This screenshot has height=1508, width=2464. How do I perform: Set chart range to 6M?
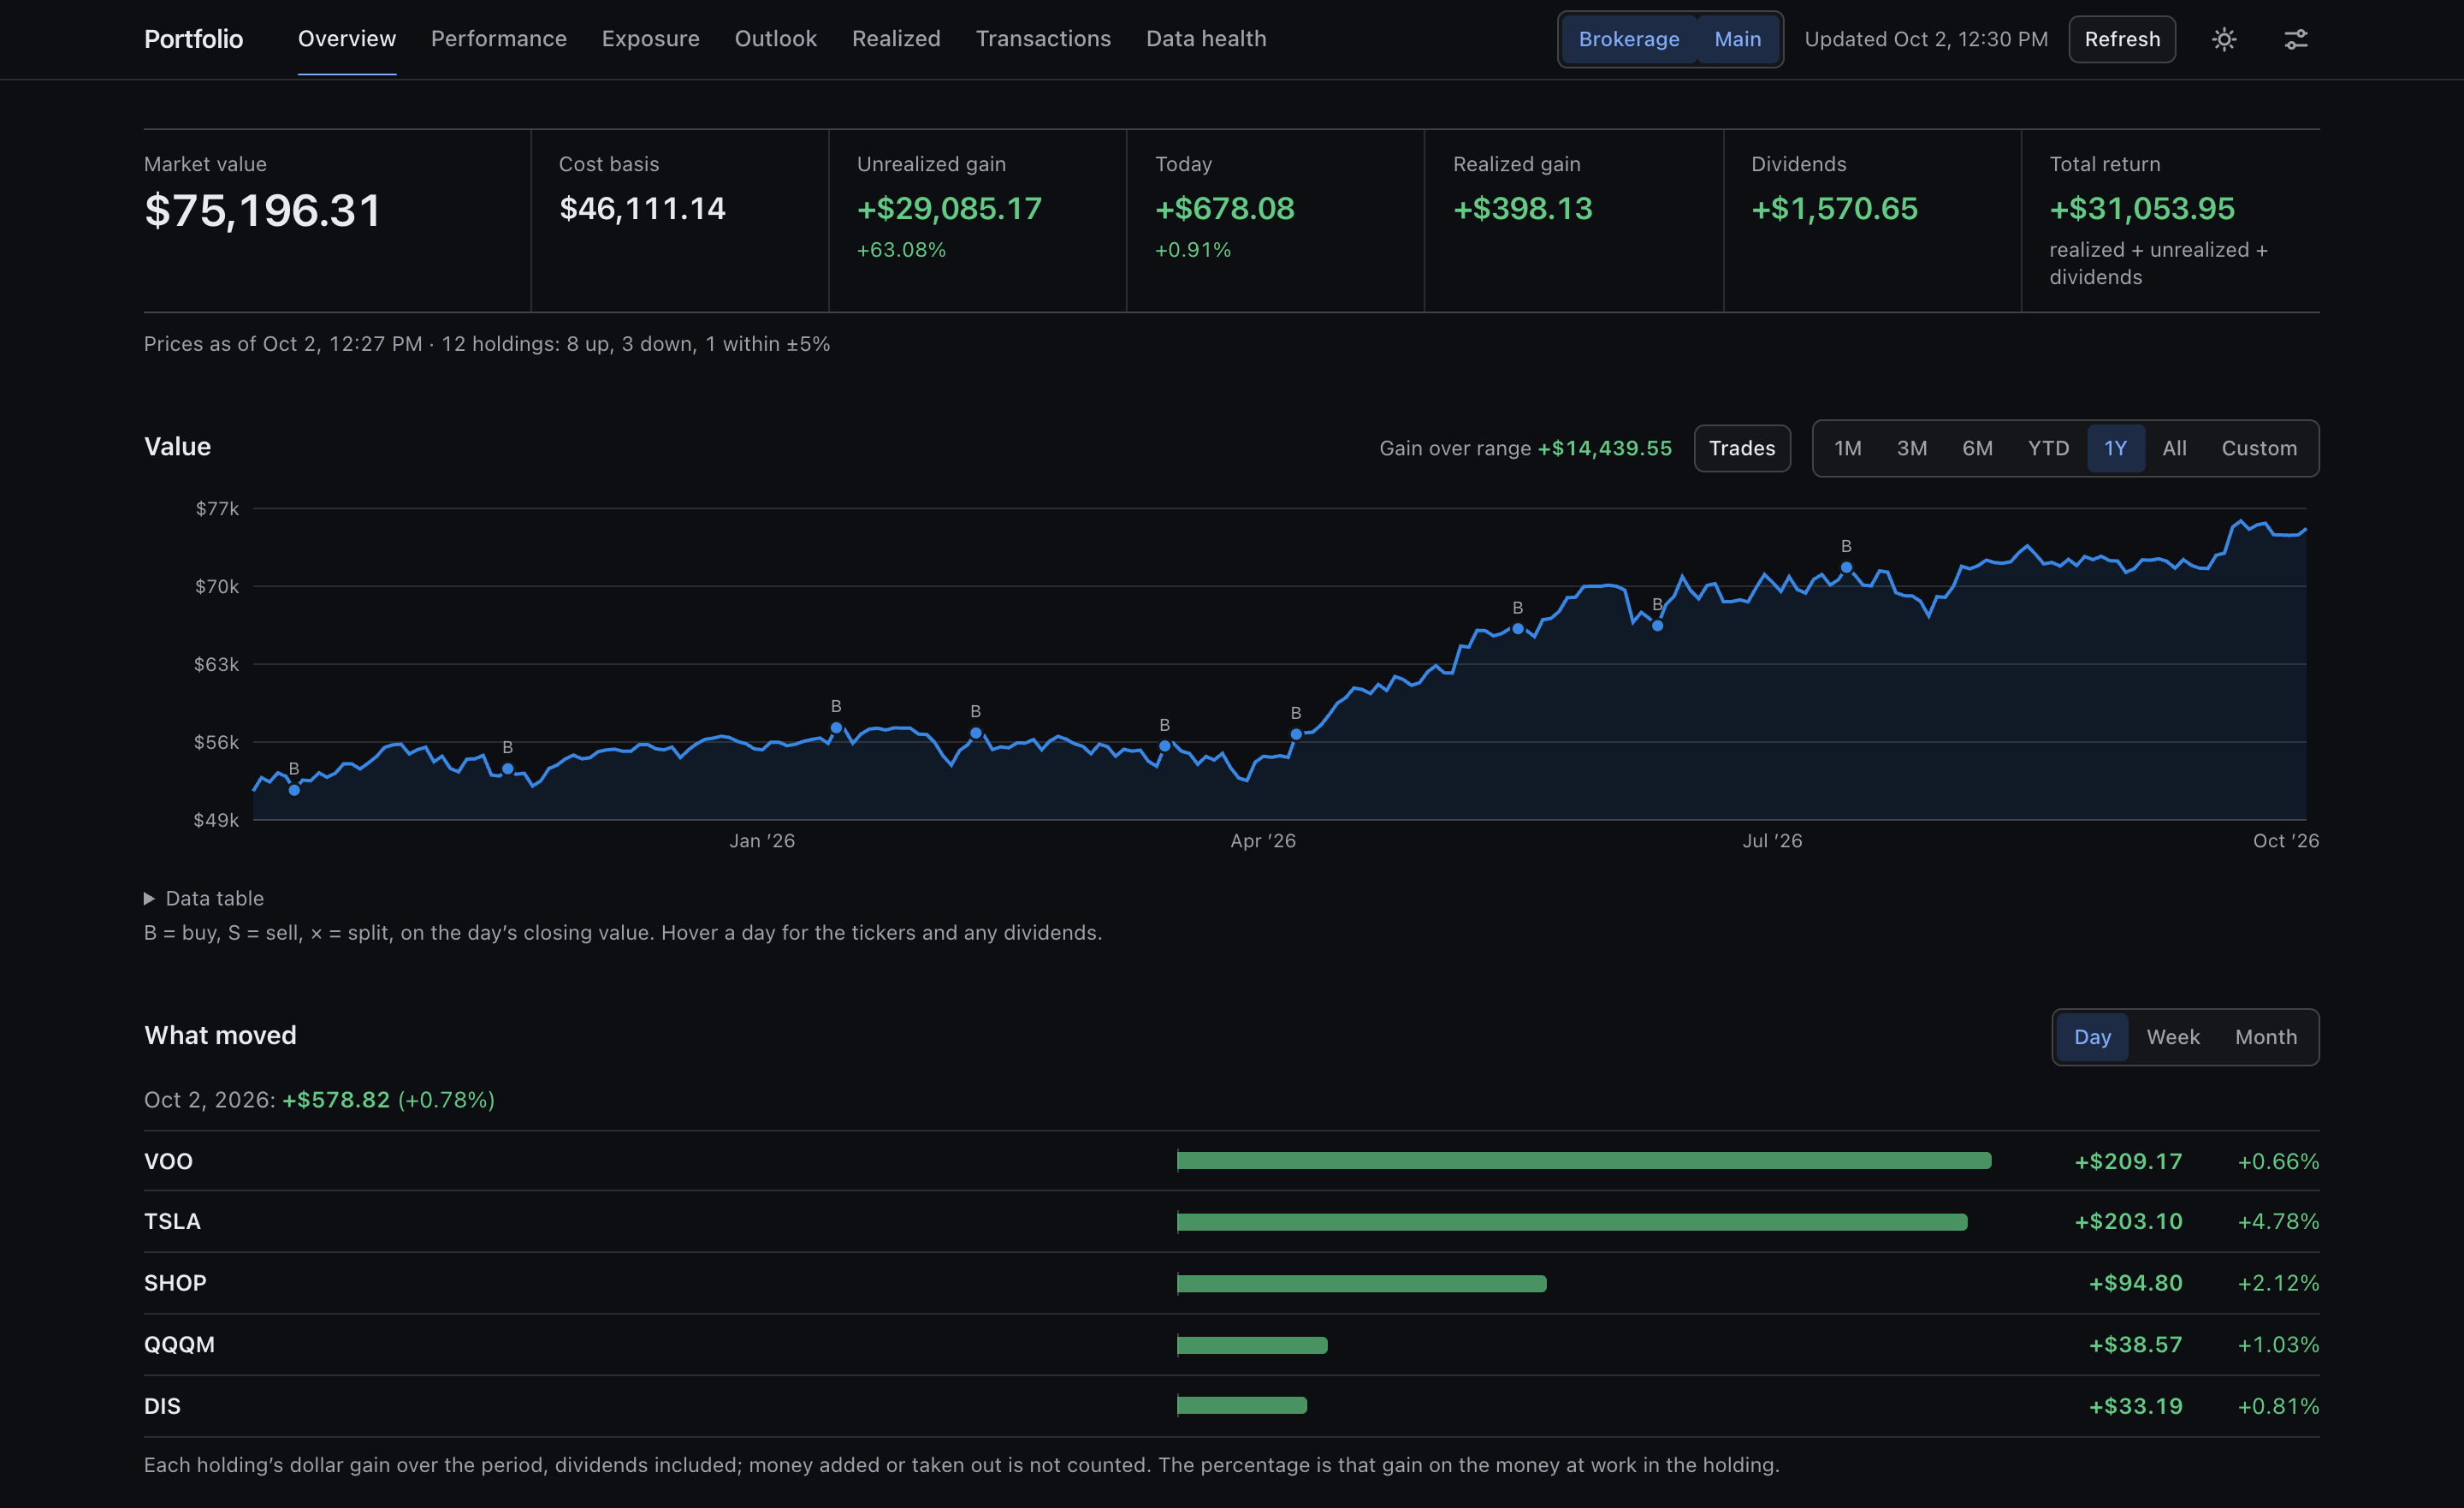coord(1977,448)
